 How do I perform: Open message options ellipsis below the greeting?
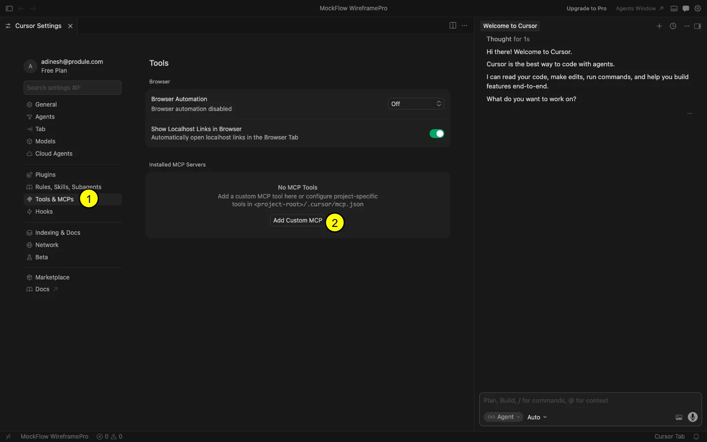(x=690, y=113)
